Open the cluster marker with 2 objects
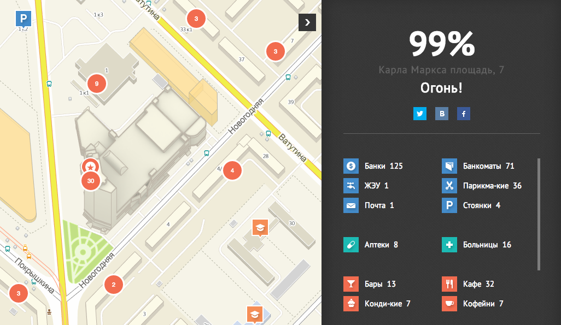Viewport: 561px width, 325px height. coord(113,285)
